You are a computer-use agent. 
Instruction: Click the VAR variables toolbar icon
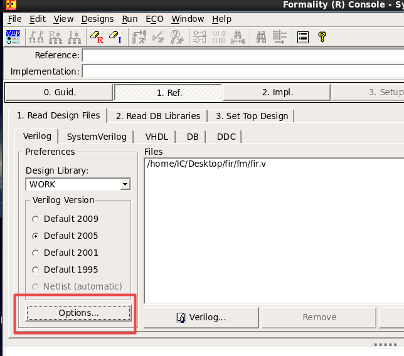[13, 37]
